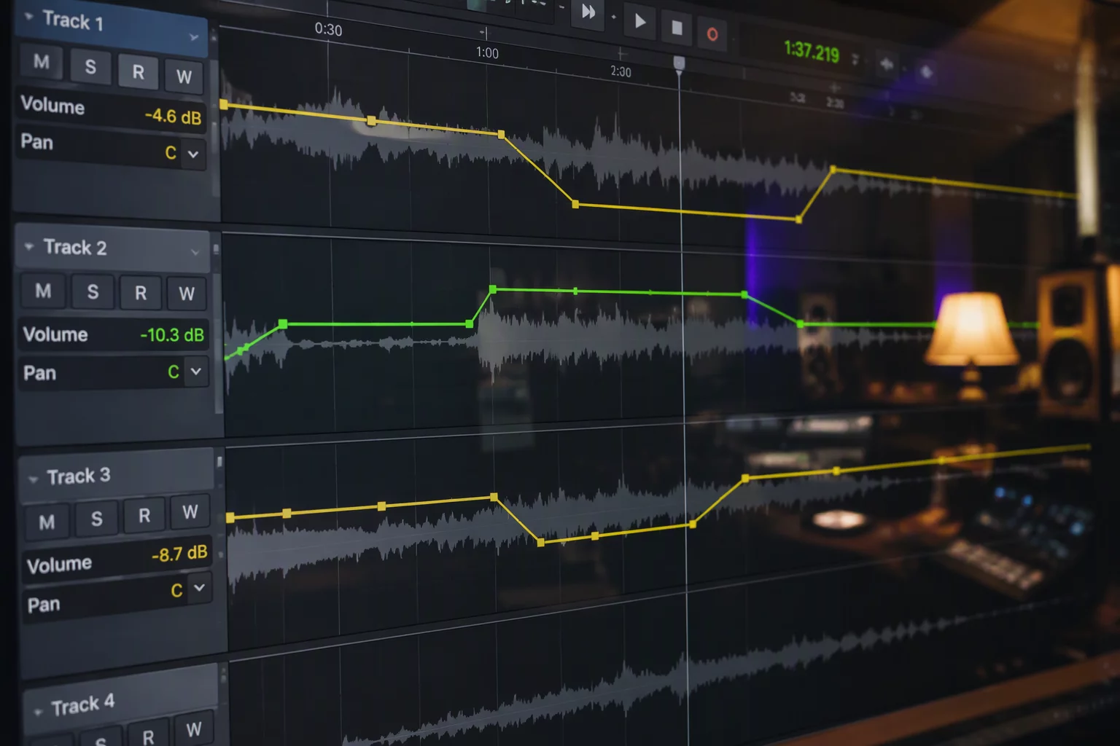This screenshot has height=746, width=1120.
Task: Click the Track 2 automation point at the top of the rise
Action: [x=493, y=289]
